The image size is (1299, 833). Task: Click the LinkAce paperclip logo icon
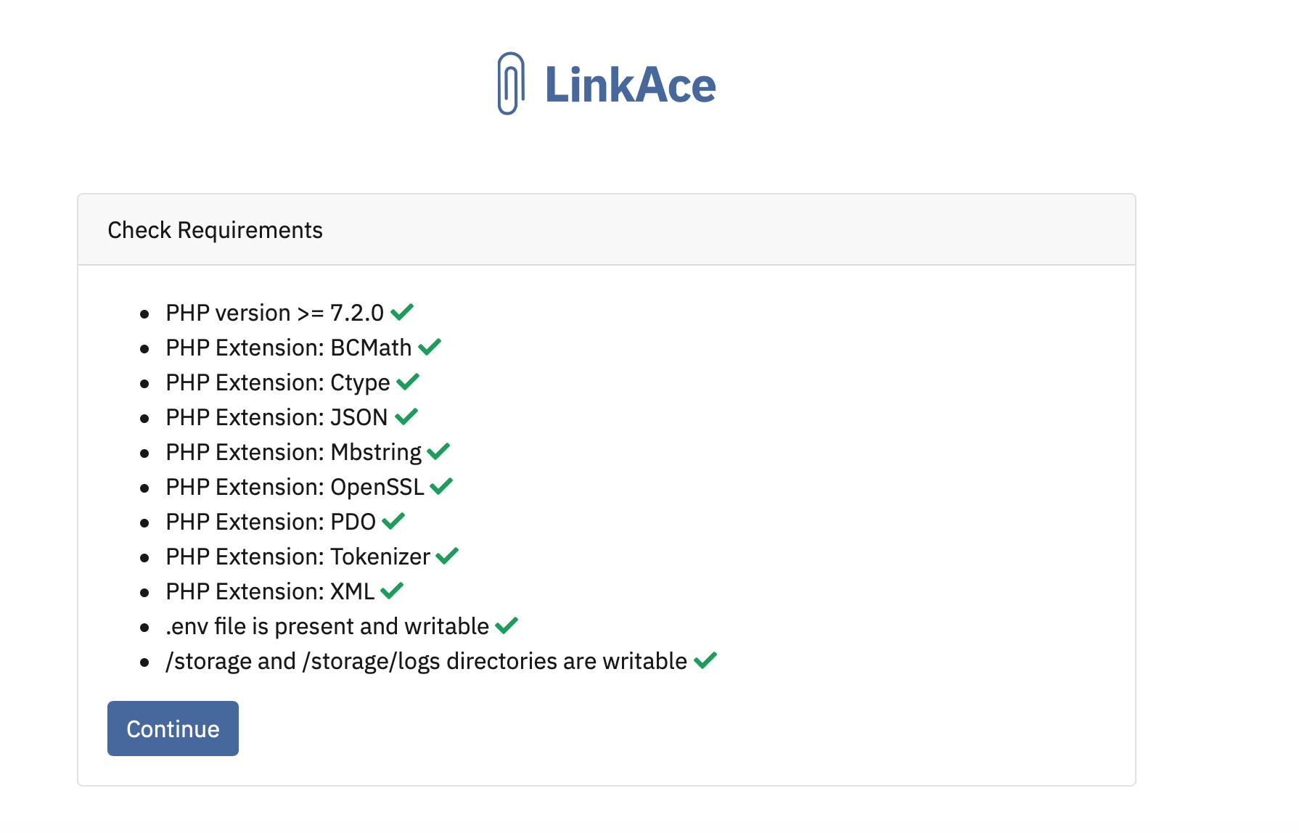point(510,83)
